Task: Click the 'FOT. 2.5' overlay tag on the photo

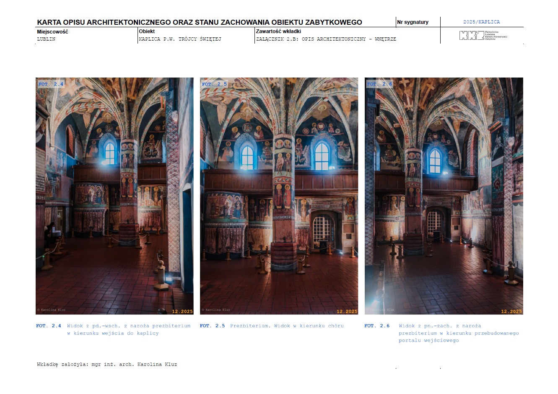Action: pos(214,84)
